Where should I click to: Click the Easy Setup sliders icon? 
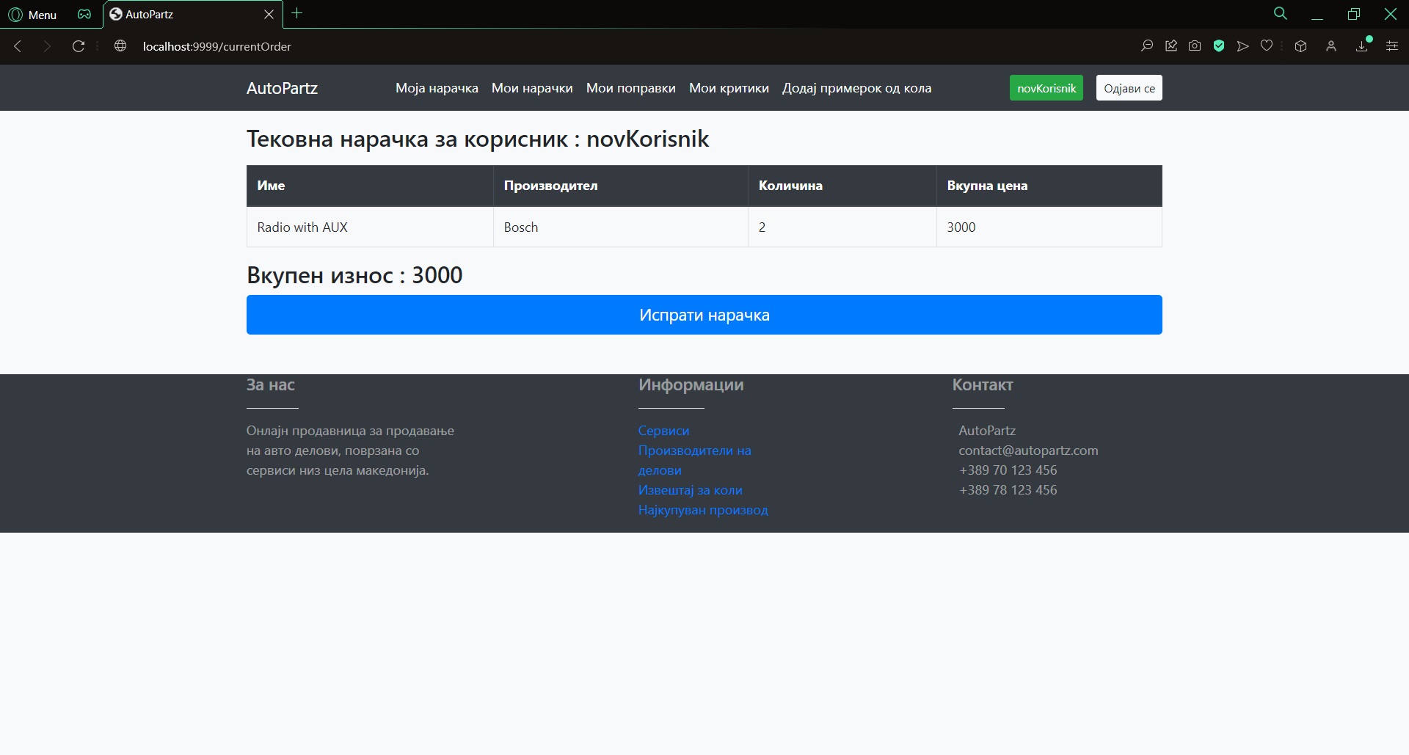(1392, 46)
